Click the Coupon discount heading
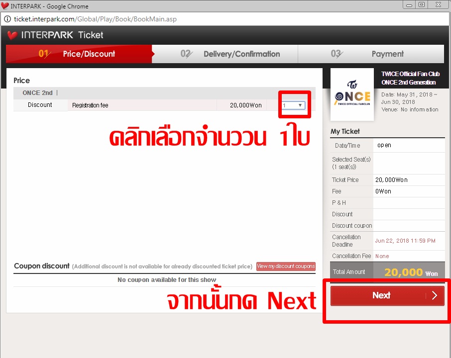 point(42,266)
